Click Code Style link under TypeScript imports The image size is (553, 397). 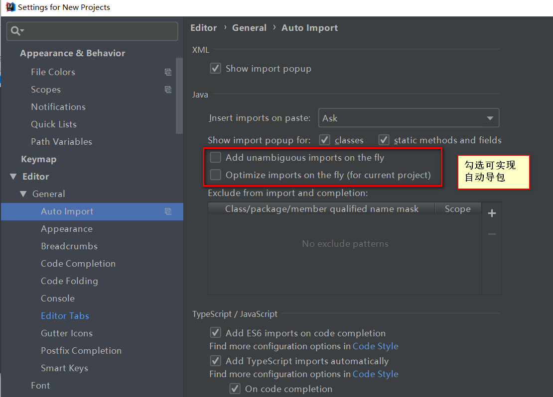point(375,374)
